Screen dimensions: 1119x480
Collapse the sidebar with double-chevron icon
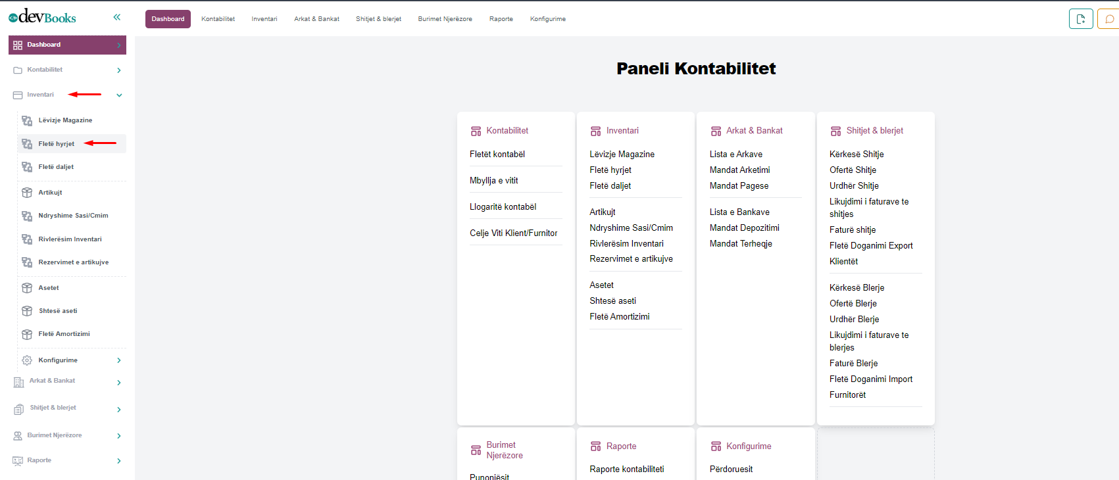point(116,17)
